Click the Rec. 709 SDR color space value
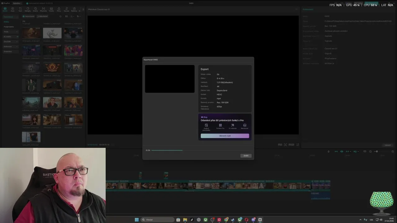Viewport: 397px width, 223px height. coord(223,103)
